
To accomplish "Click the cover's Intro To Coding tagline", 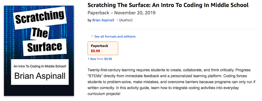I will click(40, 66).
